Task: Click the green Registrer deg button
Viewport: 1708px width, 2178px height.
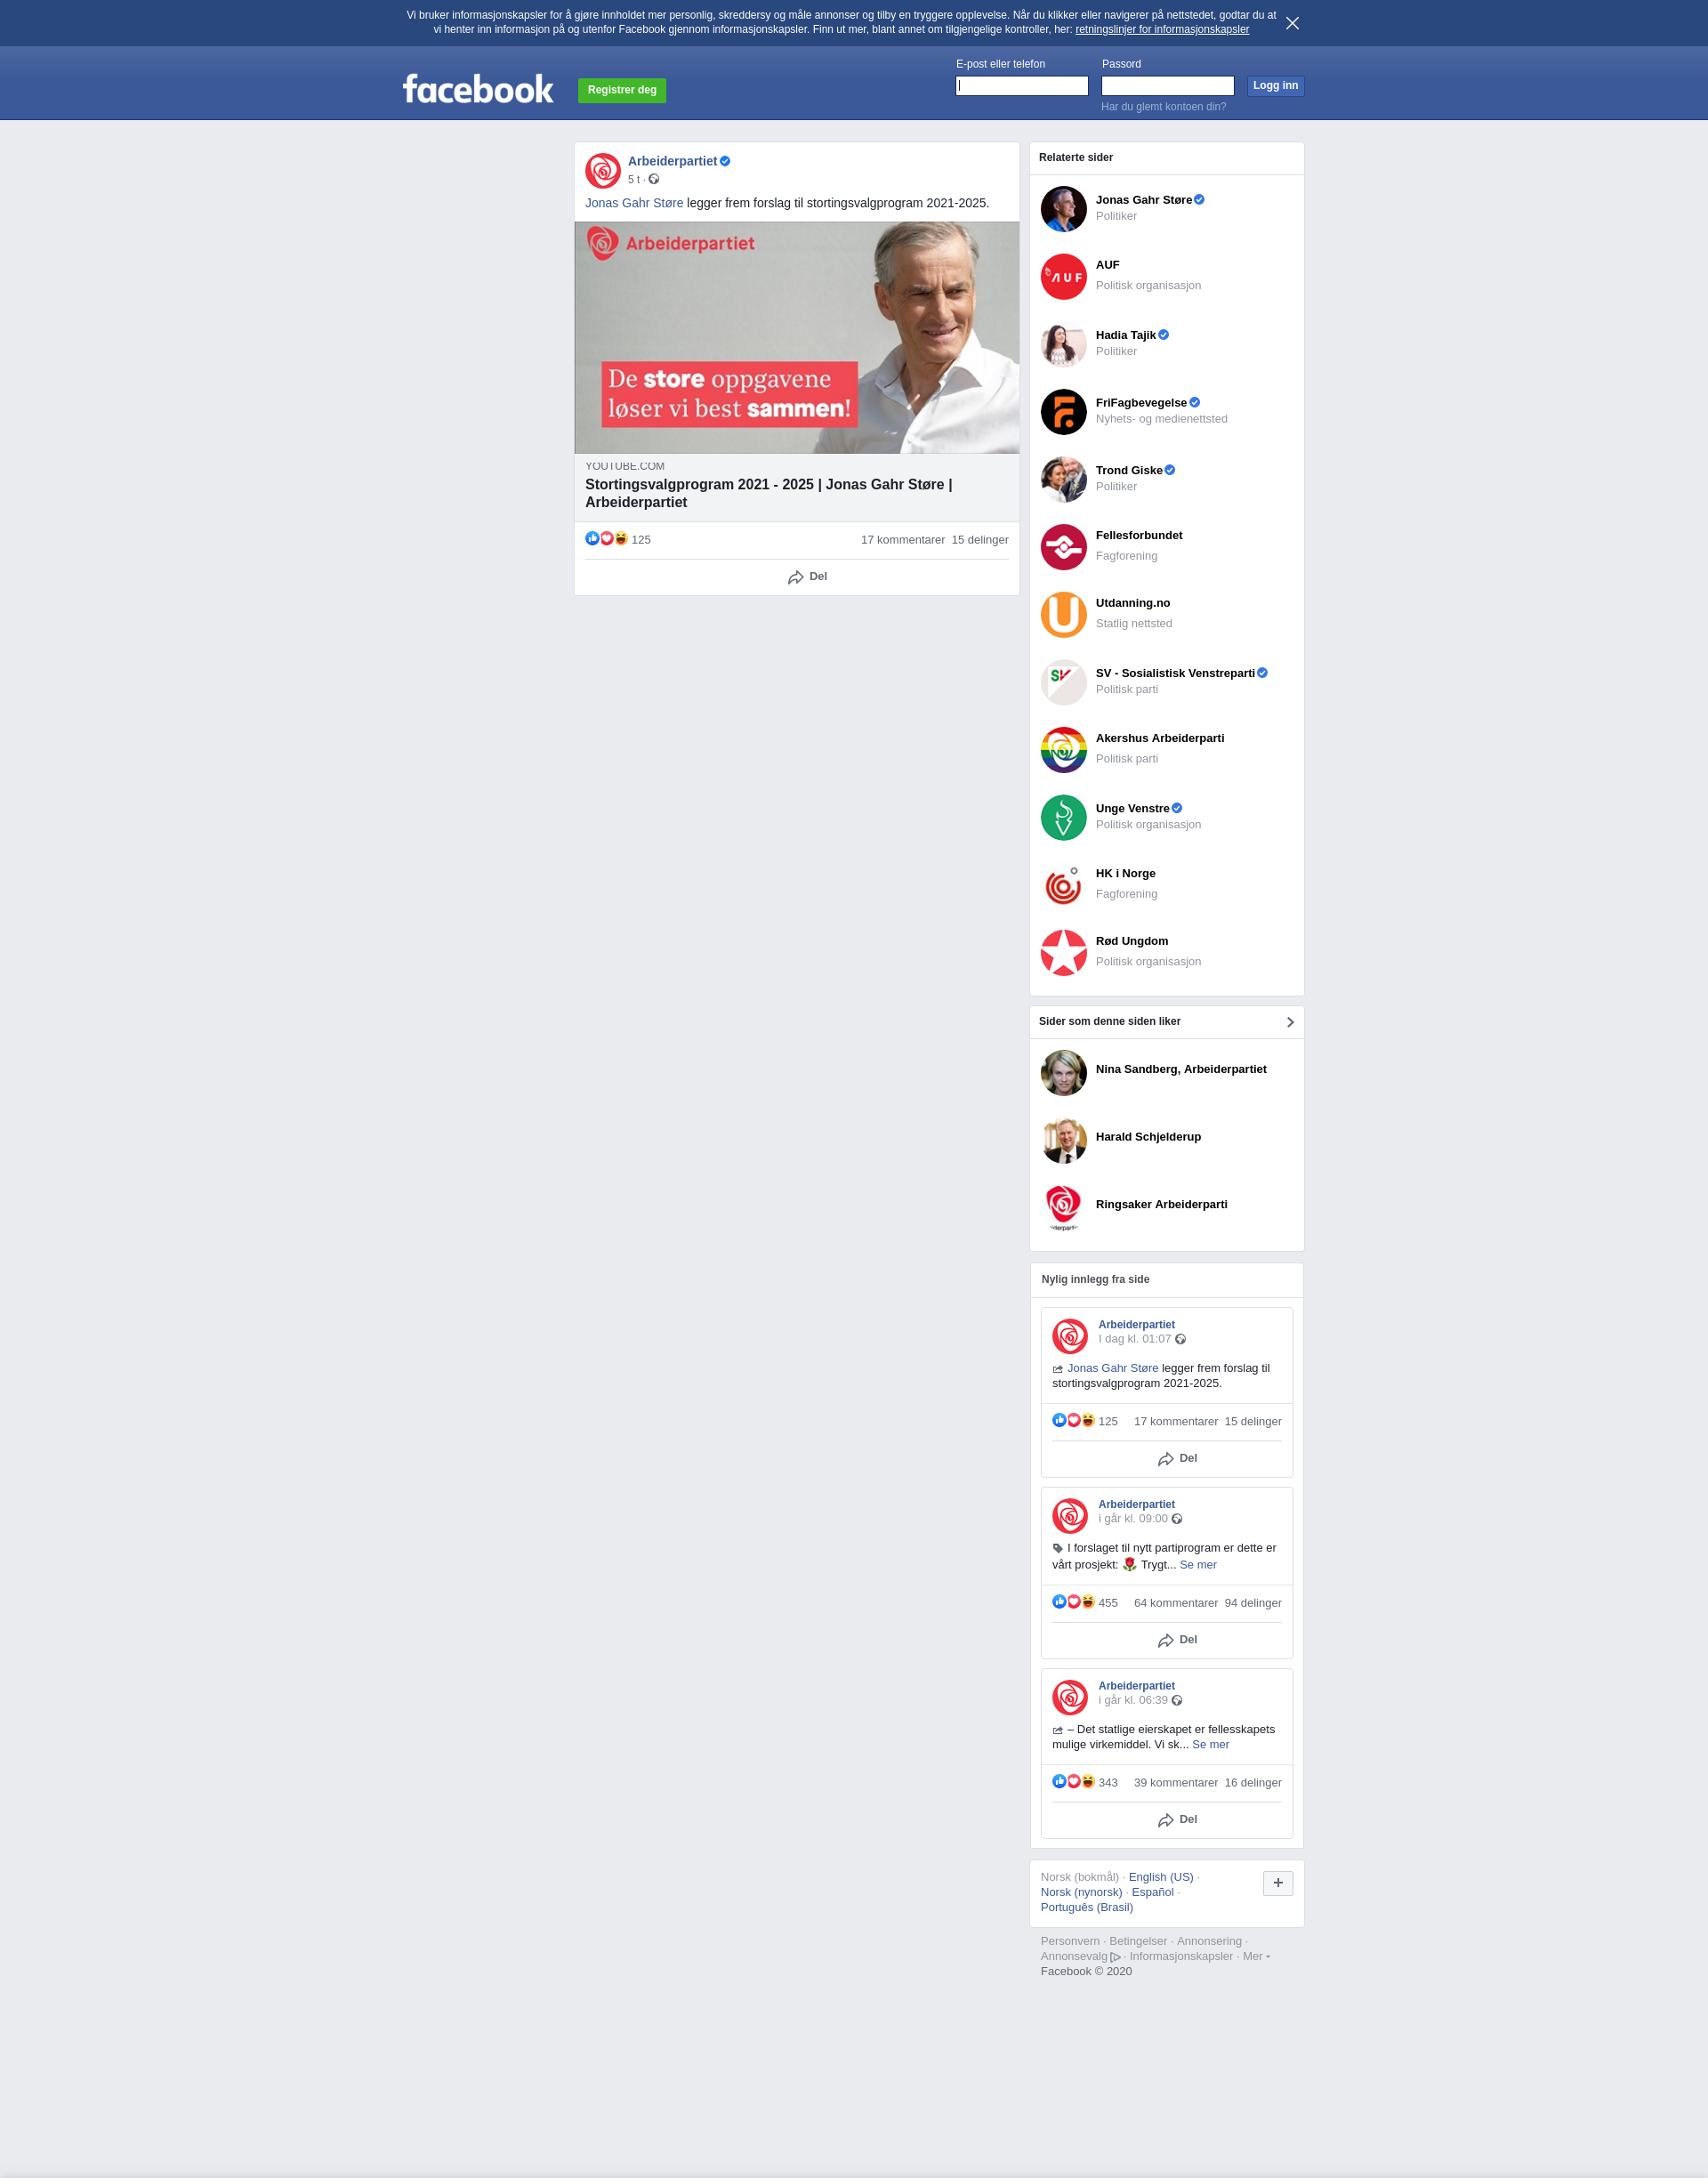Action: [622, 90]
